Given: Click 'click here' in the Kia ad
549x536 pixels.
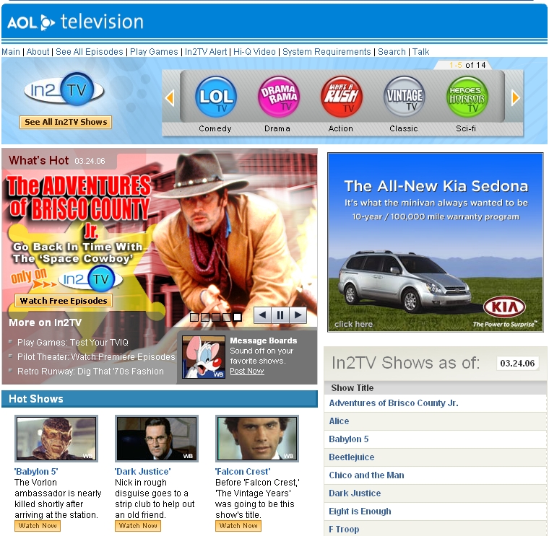Looking at the screenshot, I should (x=353, y=324).
